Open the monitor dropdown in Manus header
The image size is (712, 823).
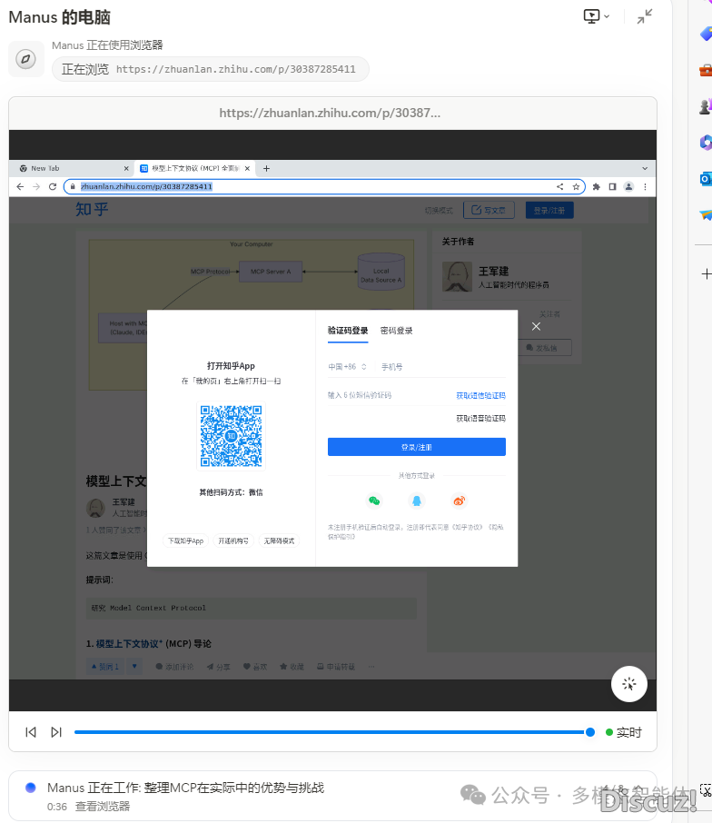[x=596, y=16]
